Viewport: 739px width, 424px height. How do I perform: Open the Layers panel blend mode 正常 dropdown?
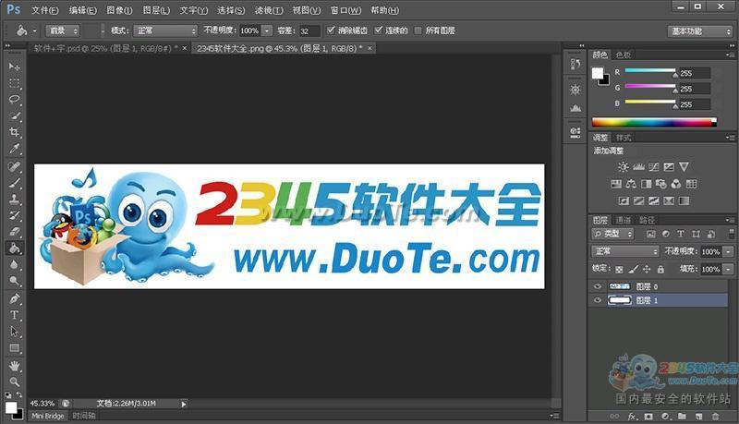point(625,251)
